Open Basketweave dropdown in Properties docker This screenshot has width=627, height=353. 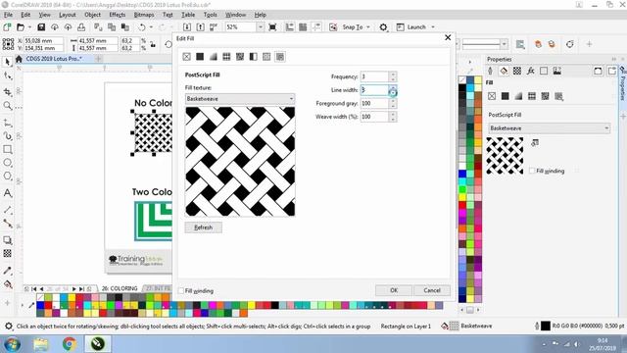(550, 128)
